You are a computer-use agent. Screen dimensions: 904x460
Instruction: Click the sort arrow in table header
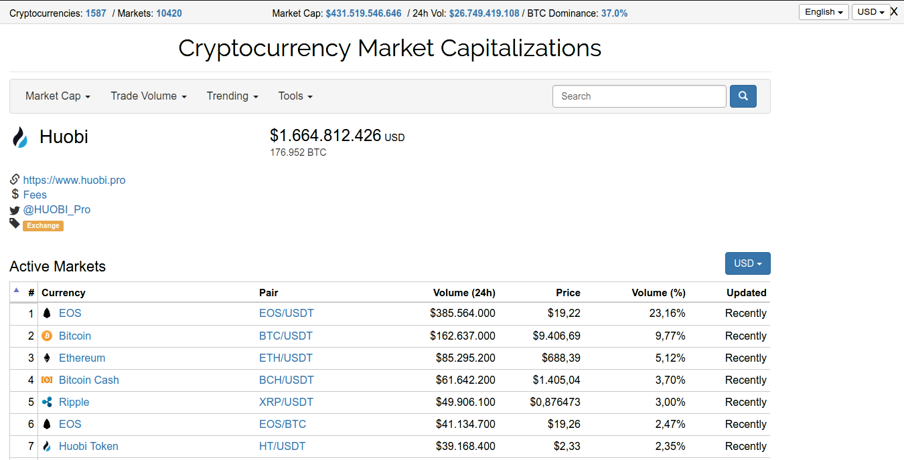[16, 290]
